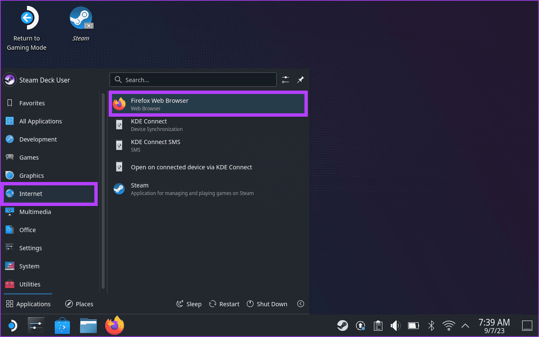Click inside the Search field

click(193, 80)
